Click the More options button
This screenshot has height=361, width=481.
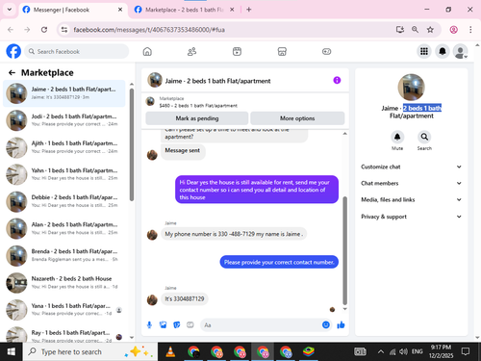pos(297,118)
